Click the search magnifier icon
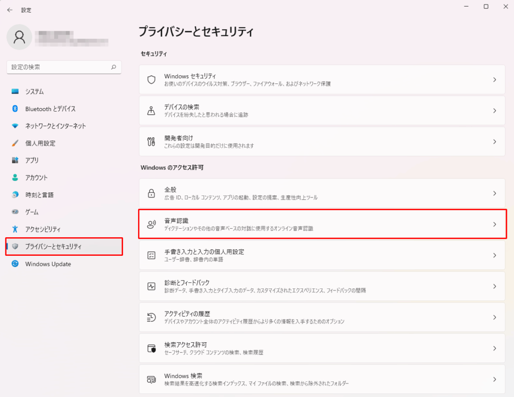 click(113, 67)
